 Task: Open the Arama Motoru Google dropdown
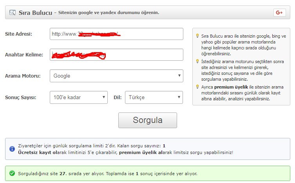click(116, 76)
